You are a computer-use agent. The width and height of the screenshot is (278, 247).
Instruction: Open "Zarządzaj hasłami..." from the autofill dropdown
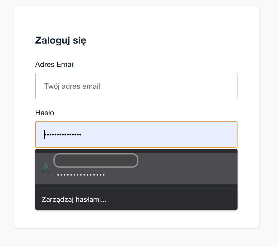[x=74, y=199]
